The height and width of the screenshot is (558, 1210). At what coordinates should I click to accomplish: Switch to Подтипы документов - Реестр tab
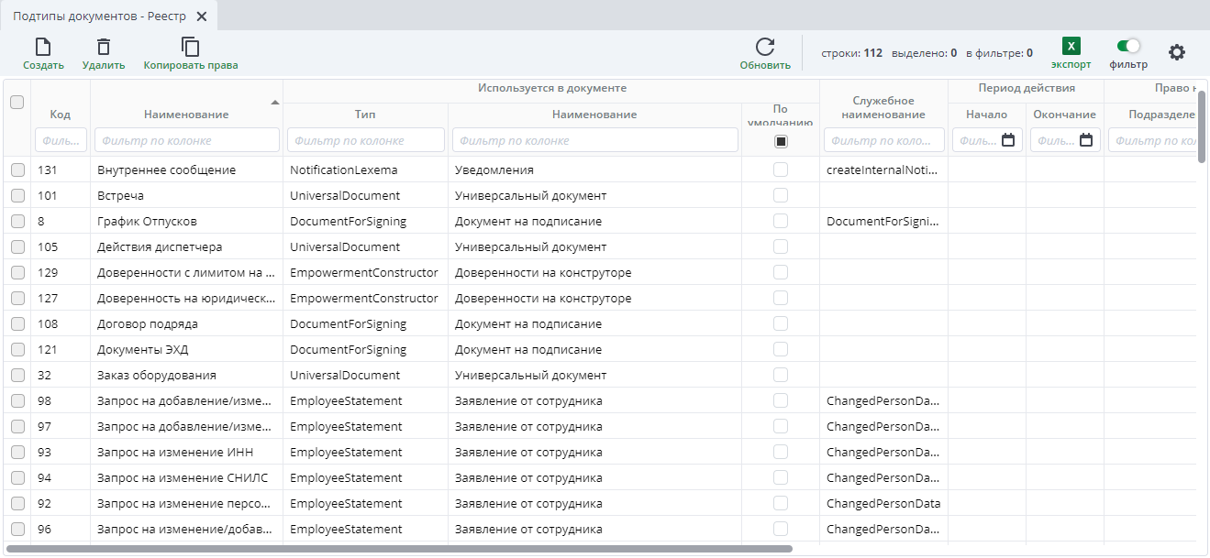tap(100, 16)
